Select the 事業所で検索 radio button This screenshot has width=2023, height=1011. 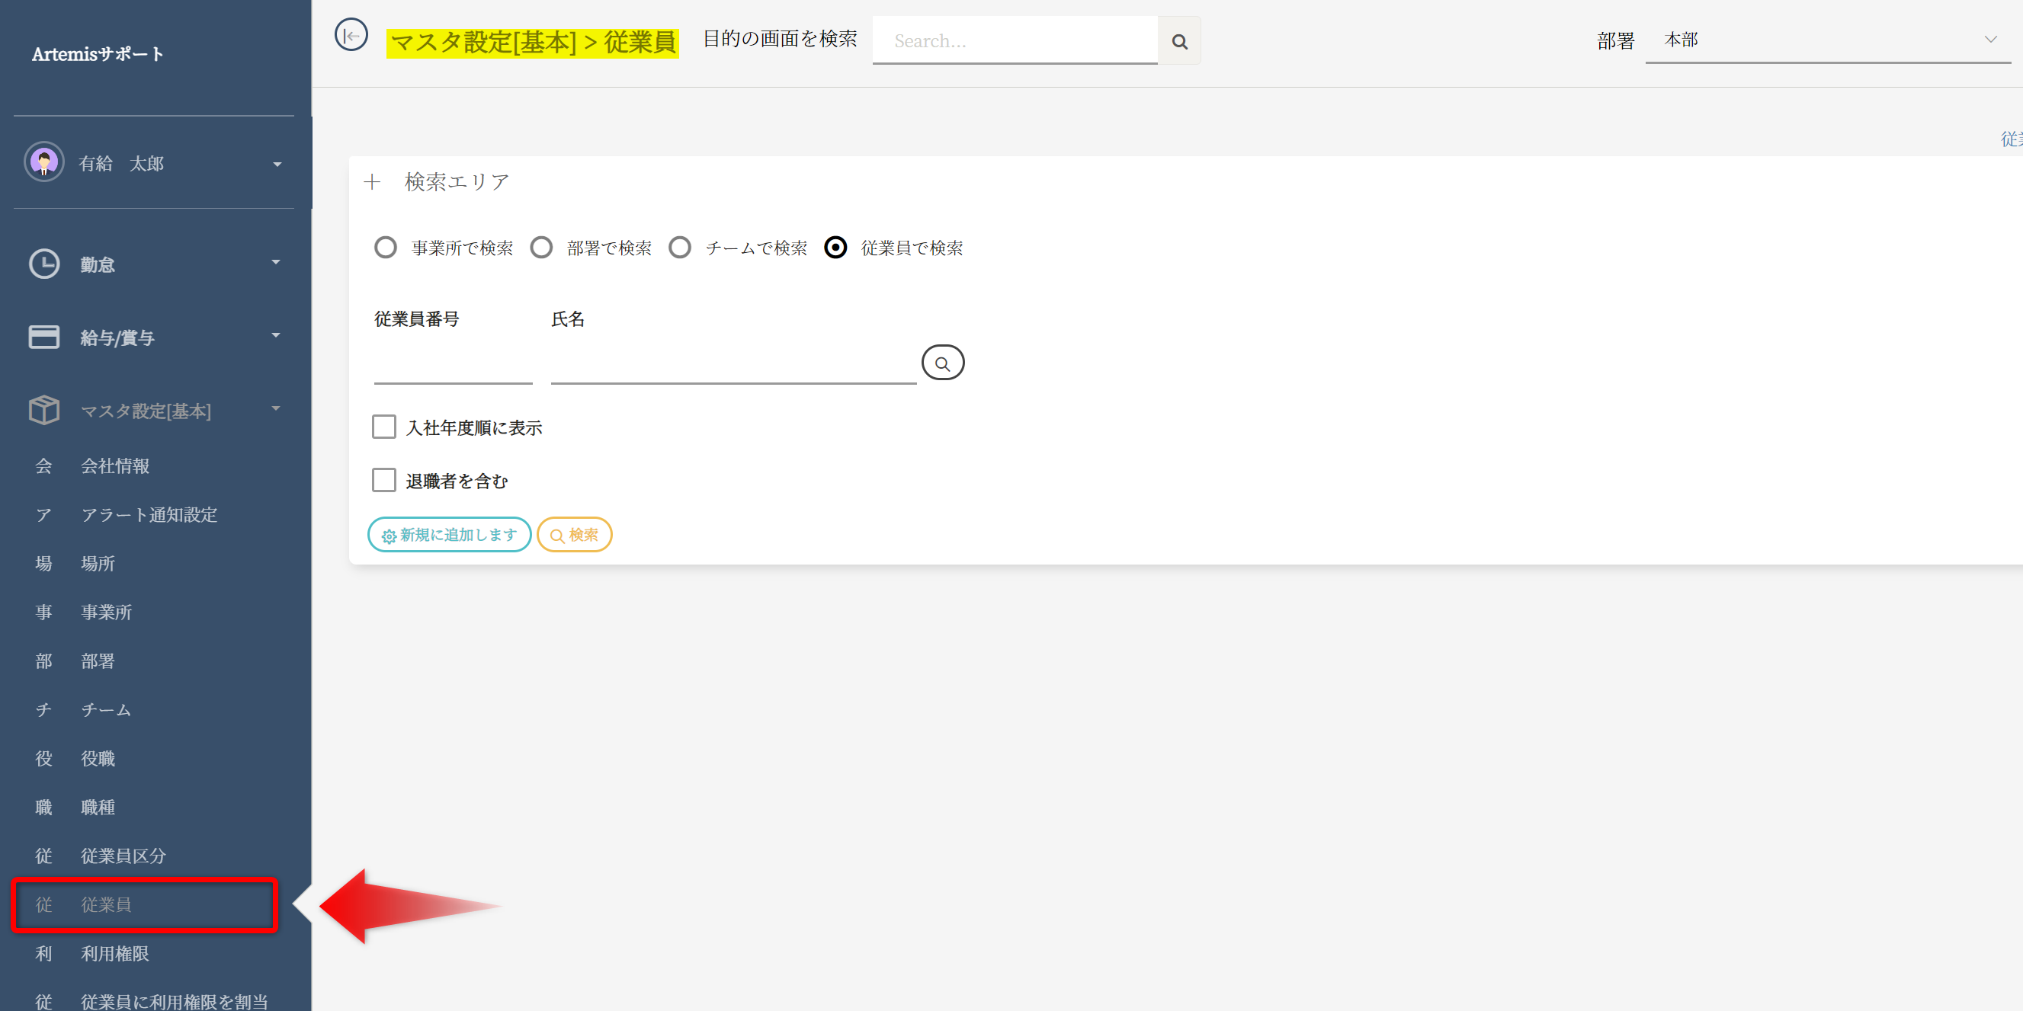[385, 248]
